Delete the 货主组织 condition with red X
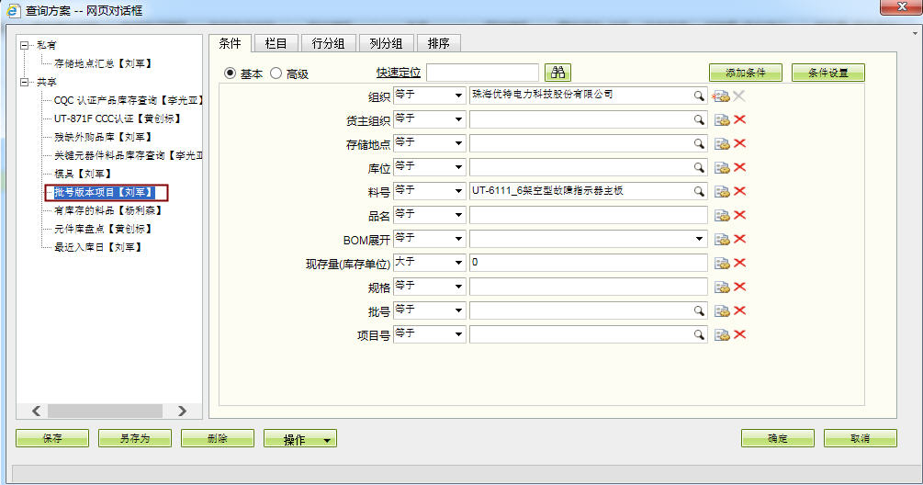Screen dimensions: 923x485 click(740, 119)
